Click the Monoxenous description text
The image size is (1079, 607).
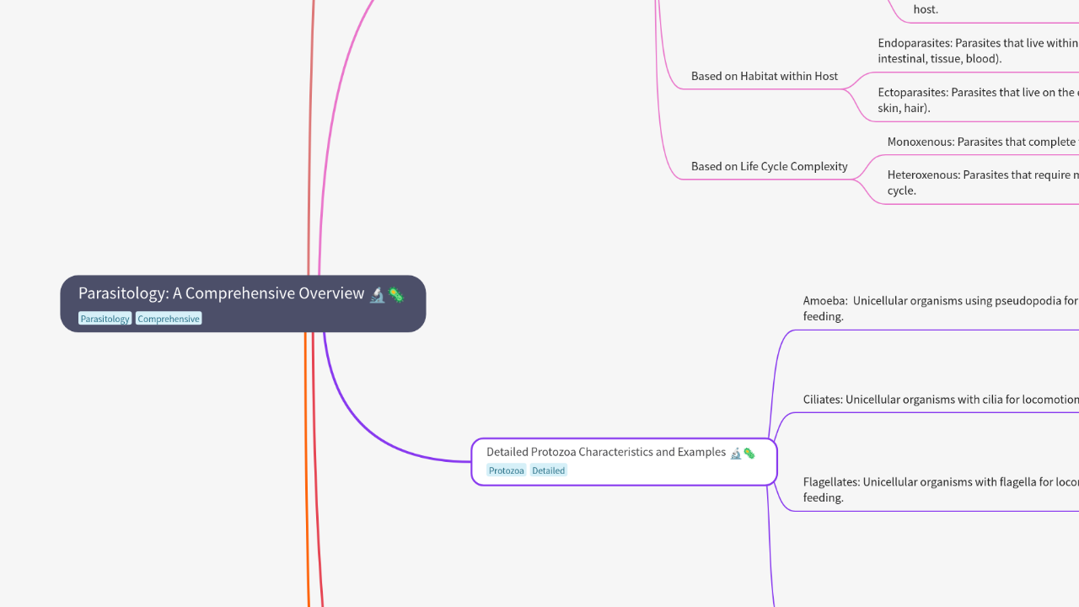983,142
